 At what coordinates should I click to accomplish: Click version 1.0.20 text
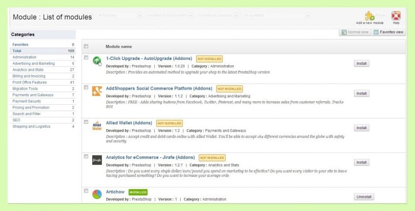click(x=180, y=66)
